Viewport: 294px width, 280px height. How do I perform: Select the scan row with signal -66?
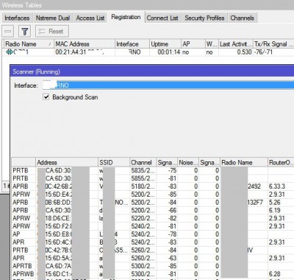153,211
